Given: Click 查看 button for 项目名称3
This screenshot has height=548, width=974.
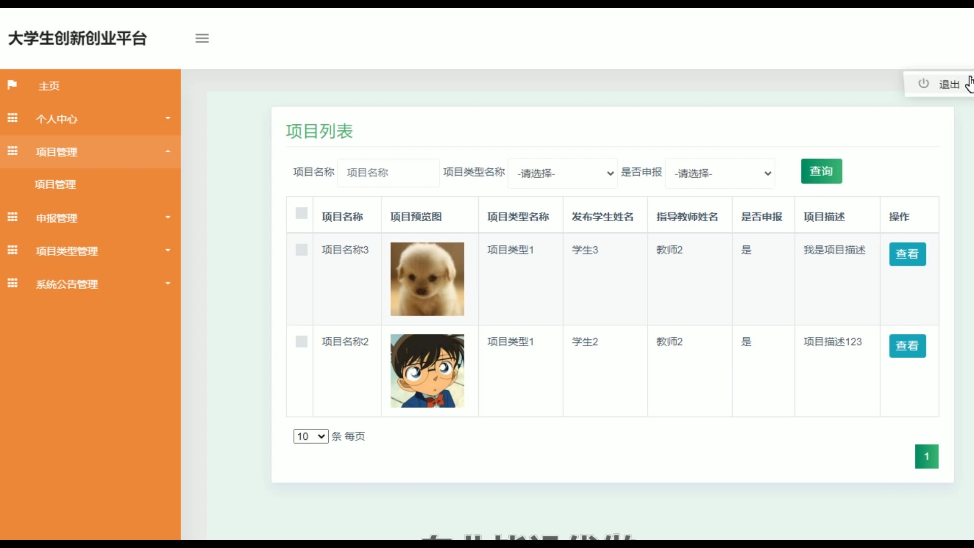Looking at the screenshot, I should pyautogui.click(x=907, y=254).
